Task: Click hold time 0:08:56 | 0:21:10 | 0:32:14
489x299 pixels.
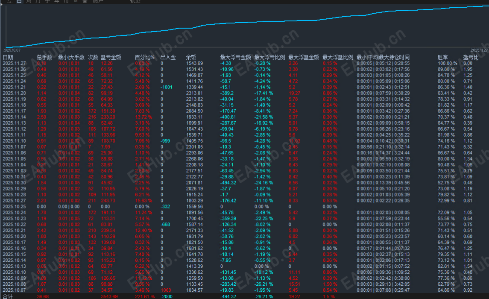Action: click(x=383, y=147)
